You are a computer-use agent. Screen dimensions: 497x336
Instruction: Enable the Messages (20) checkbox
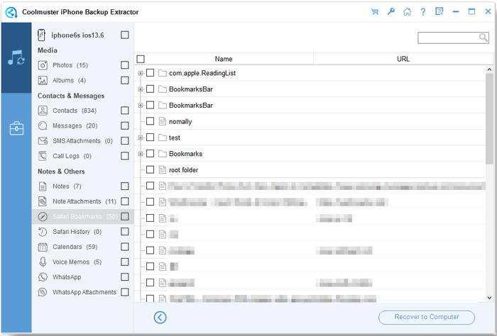click(x=125, y=125)
